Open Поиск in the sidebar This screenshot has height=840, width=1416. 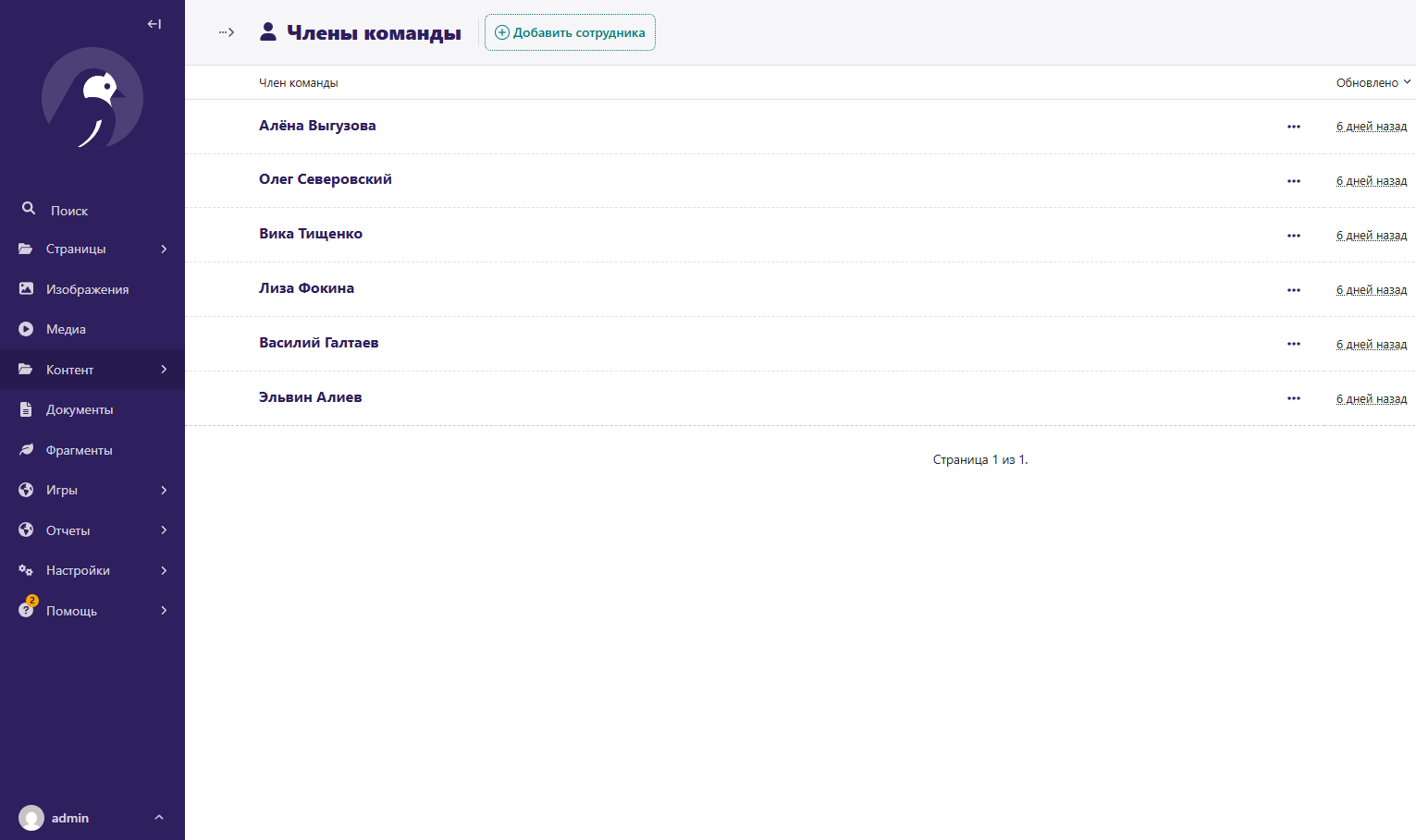point(92,211)
